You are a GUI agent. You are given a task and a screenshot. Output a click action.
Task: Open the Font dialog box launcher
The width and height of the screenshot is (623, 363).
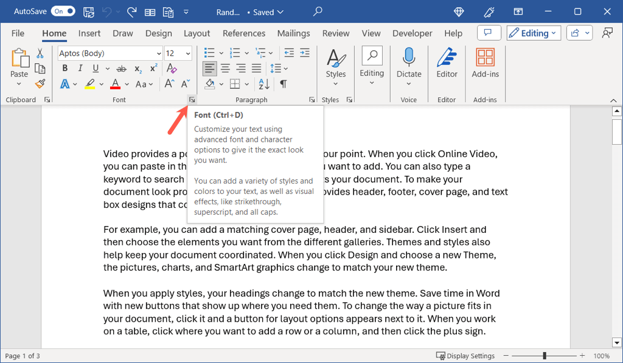pyautogui.click(x=192, y=100)
